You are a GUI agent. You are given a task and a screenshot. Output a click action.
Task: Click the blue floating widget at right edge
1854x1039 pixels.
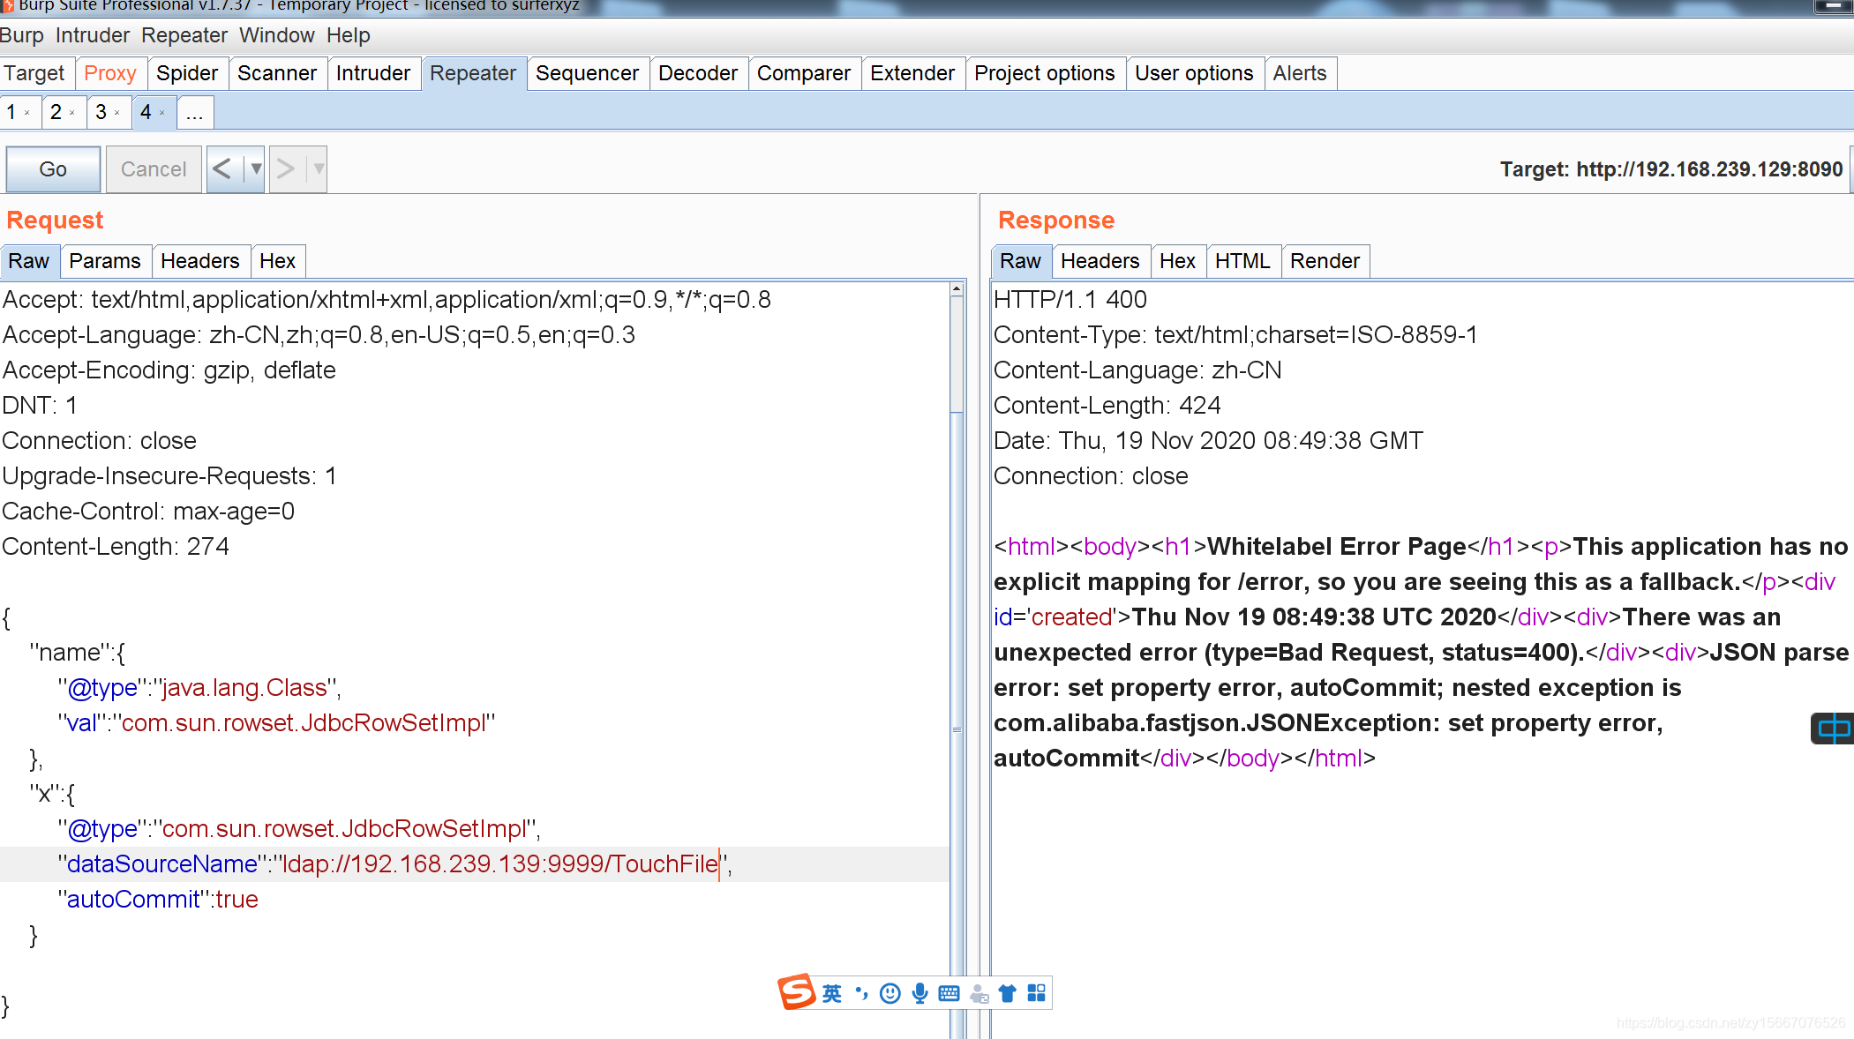[x=1833, y=729]
